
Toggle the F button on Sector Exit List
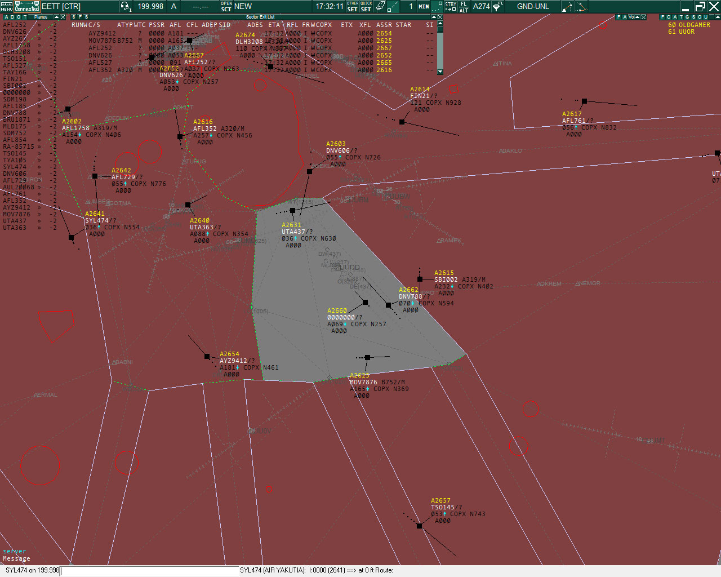[x=80, y=17]
